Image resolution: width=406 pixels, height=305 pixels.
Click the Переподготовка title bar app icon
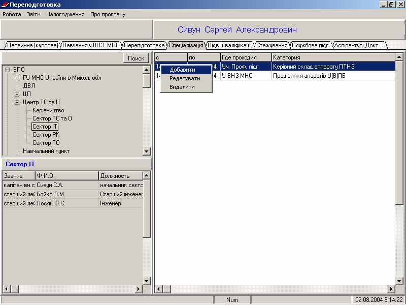click(5, 5)
